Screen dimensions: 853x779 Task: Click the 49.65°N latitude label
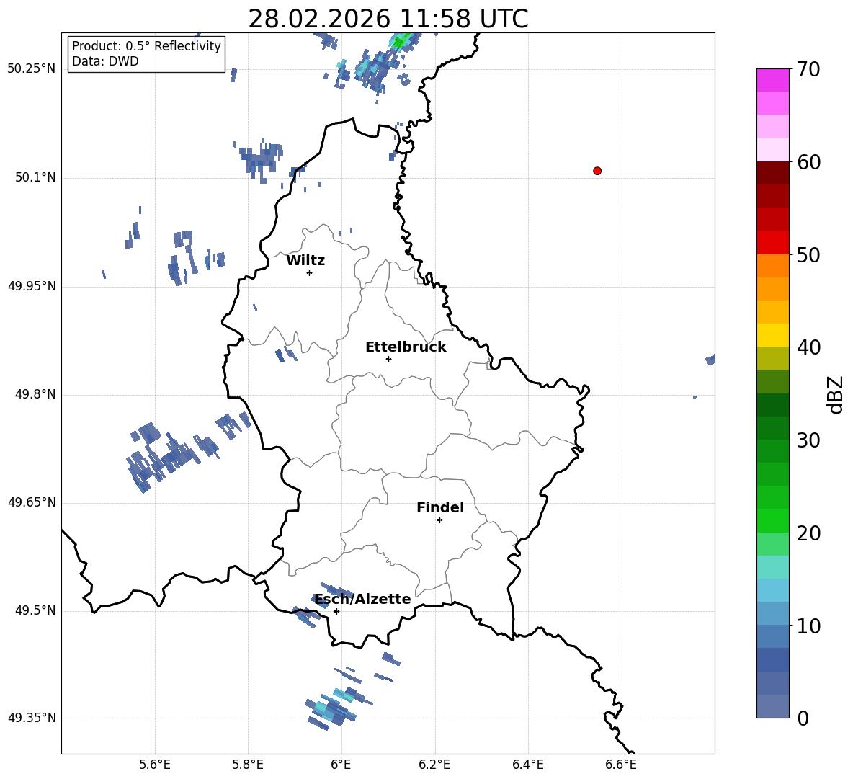[x=32, y=502]
